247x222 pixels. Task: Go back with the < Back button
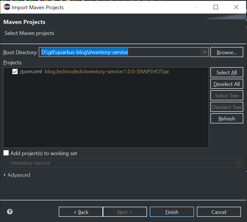click(x=81, y=212)
